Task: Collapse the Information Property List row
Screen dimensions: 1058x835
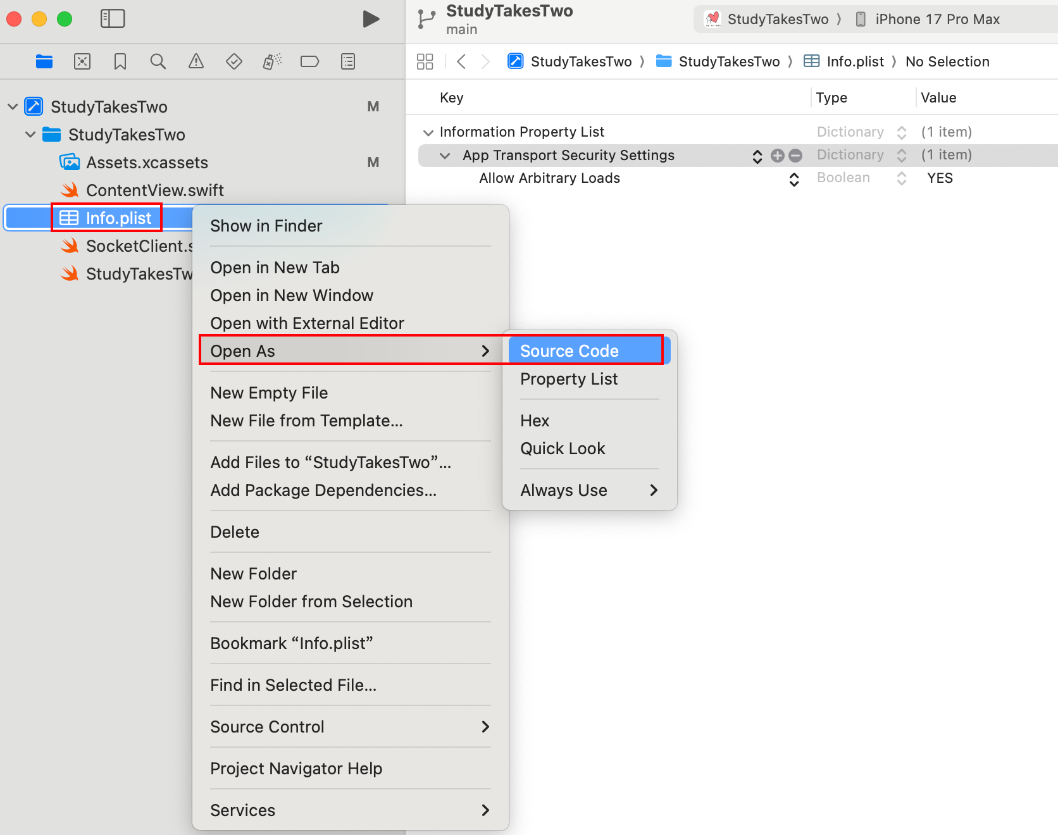Action: (428, 132)
